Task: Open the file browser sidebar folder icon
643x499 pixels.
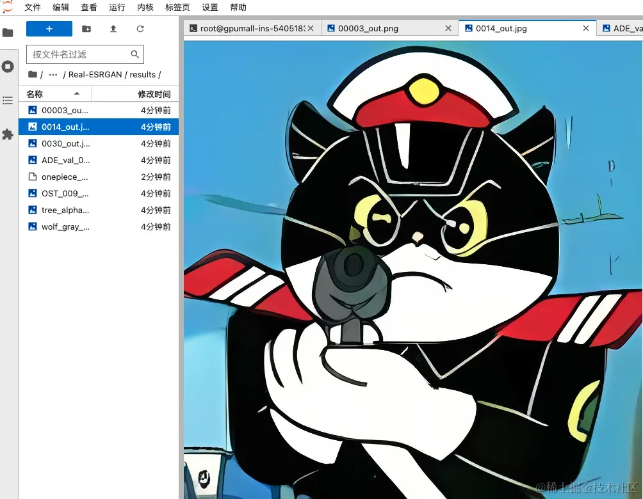Action: pyautogui.click(x=8, y=33)
